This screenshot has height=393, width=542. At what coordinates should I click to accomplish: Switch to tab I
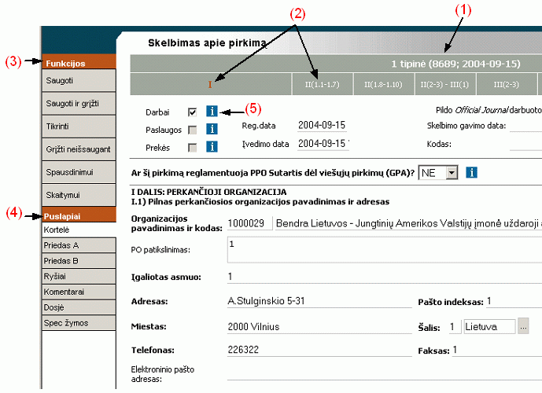click(x=211, y=84)
